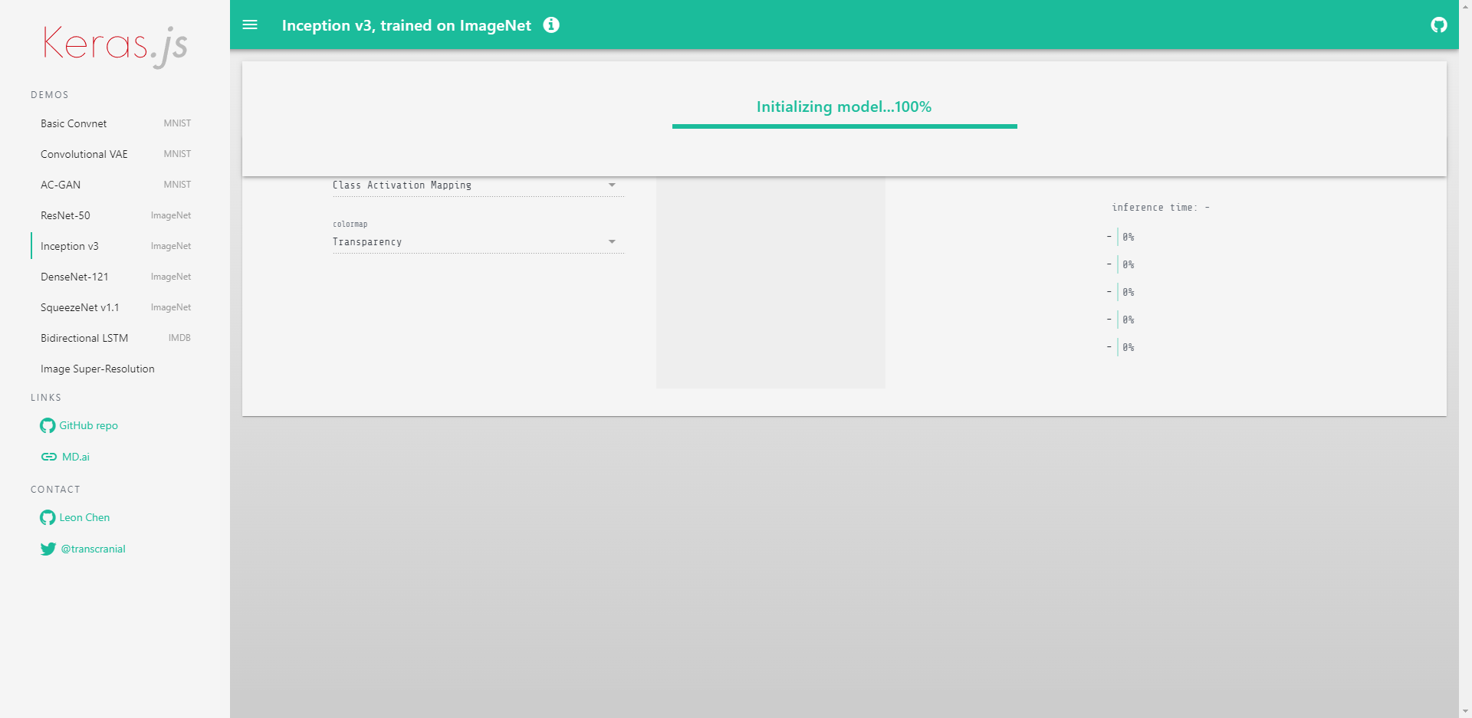This screenshot has height=718, width=1472.
Task: Open the AC-GAN demo
Action: (x=115, y=185)
